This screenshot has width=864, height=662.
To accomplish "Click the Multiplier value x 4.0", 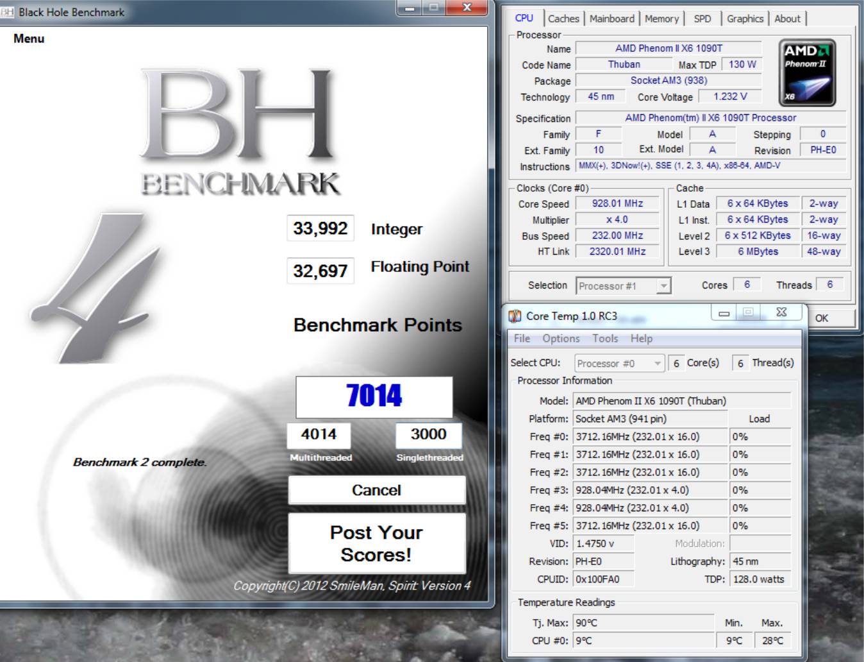I will 617,219.
